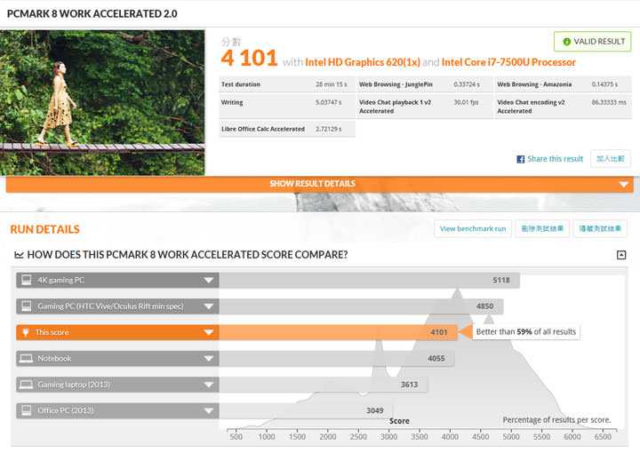Click the 刪除測試結果 button
Image resolution: width=640 pixels, height=453 pixels.
(x=541, y=228)
